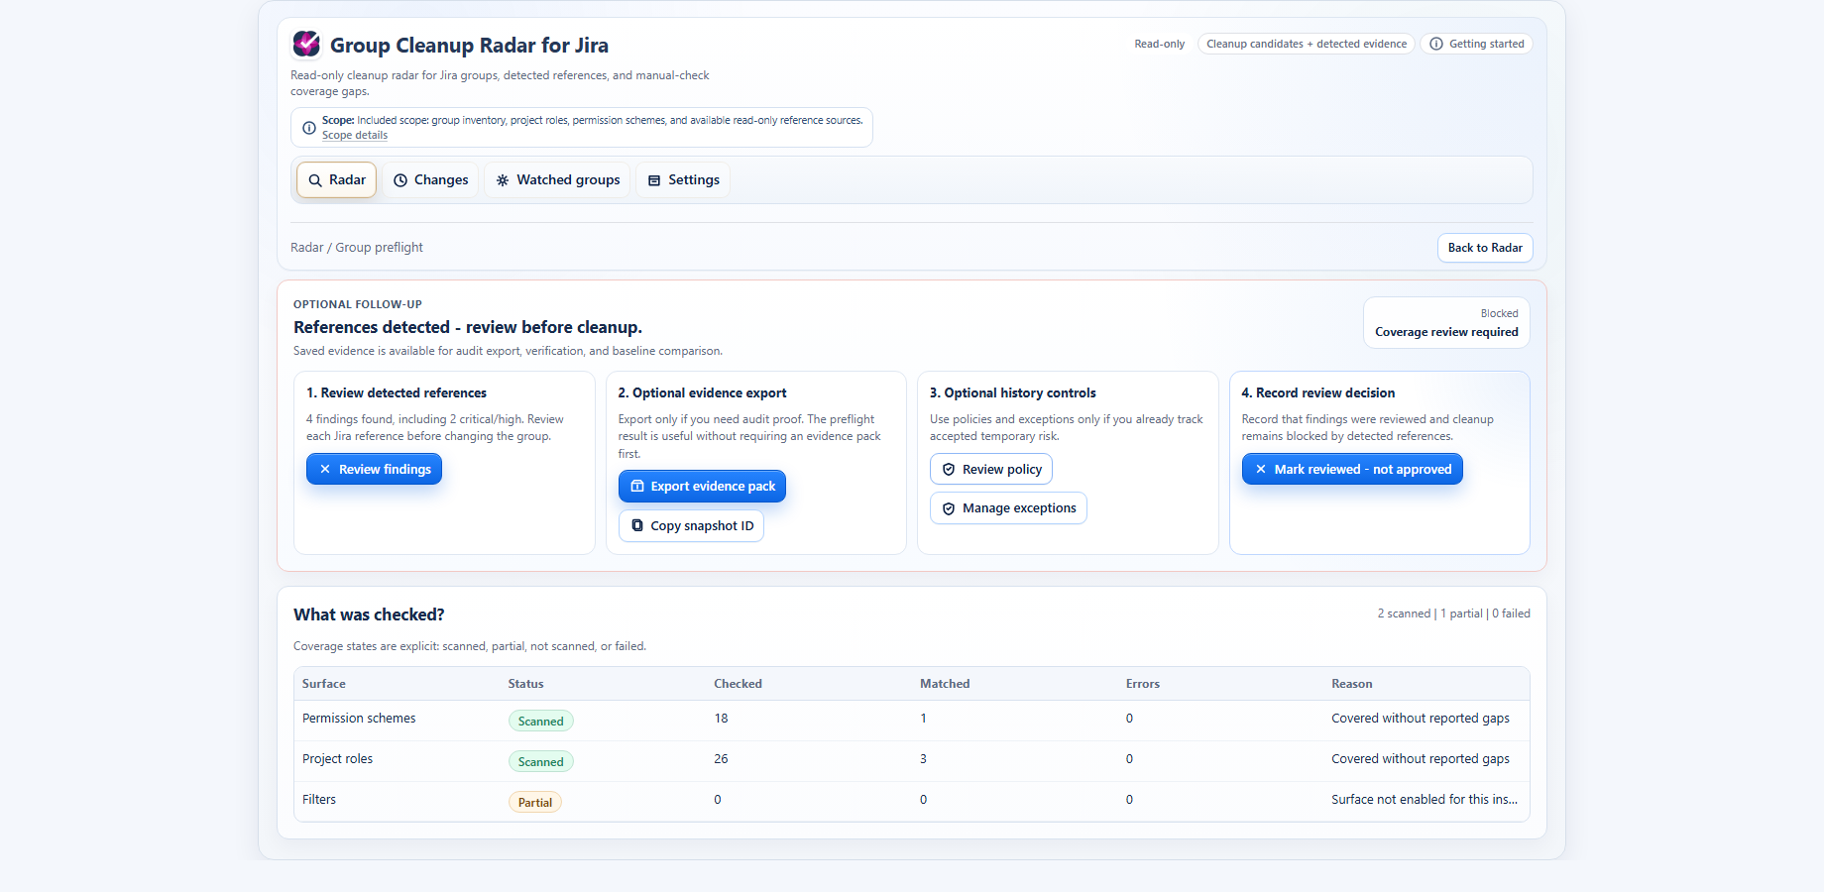Open the Radar tab
This screenshot has width=1824, height=892.
click(x=337, y=180)
